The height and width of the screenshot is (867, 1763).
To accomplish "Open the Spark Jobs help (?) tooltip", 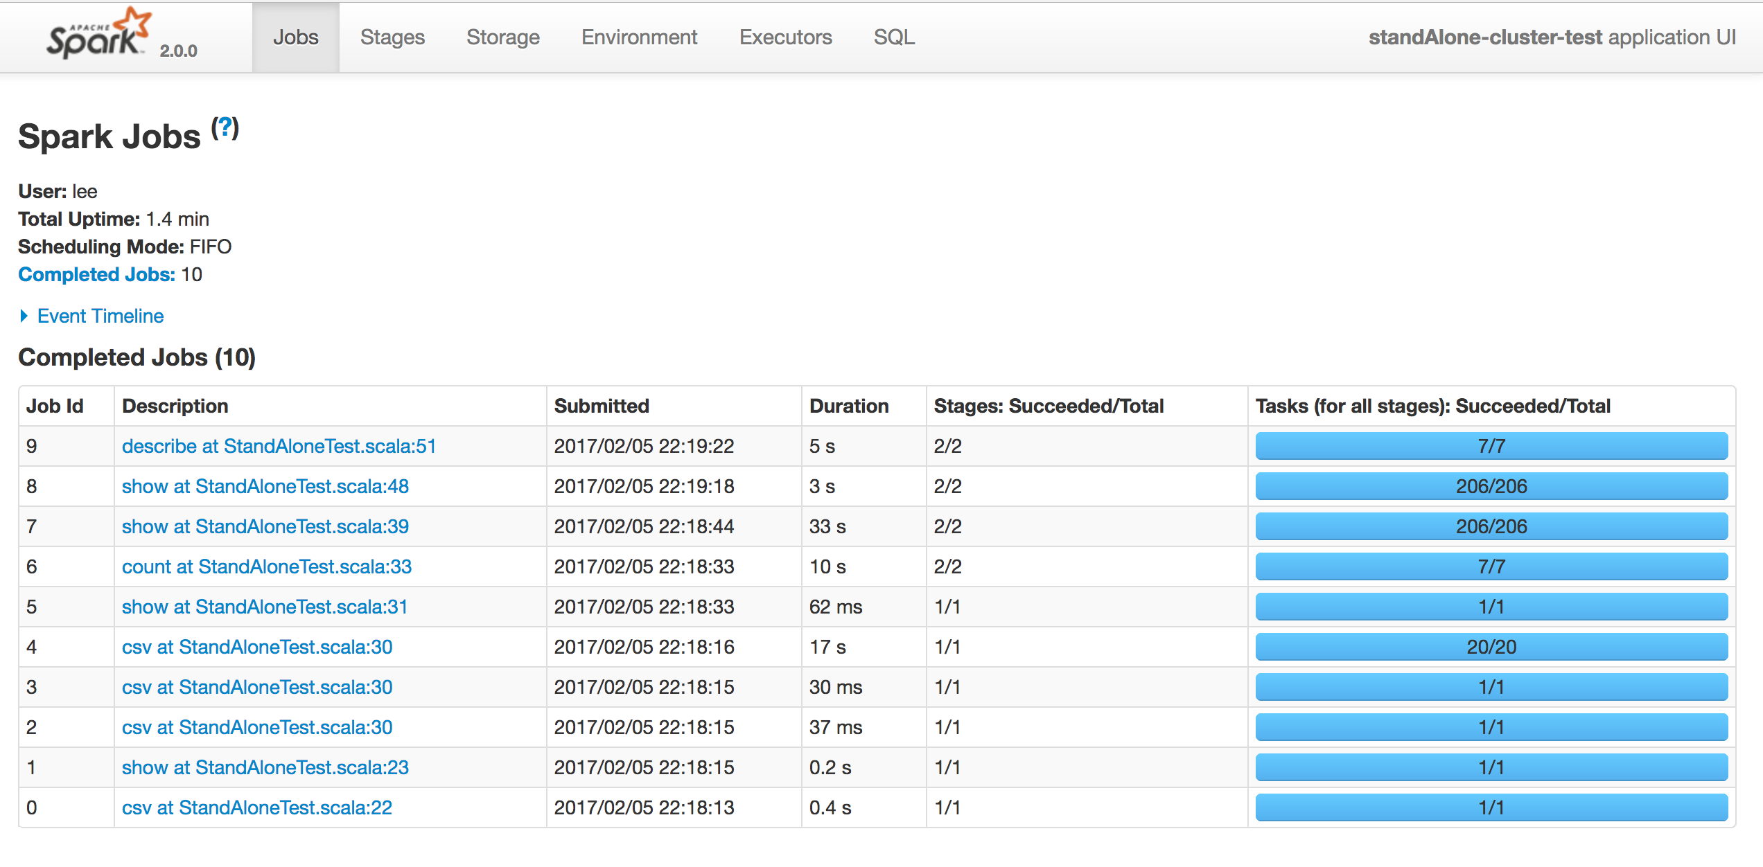I will pyautogui.click(x=225, y=128).
